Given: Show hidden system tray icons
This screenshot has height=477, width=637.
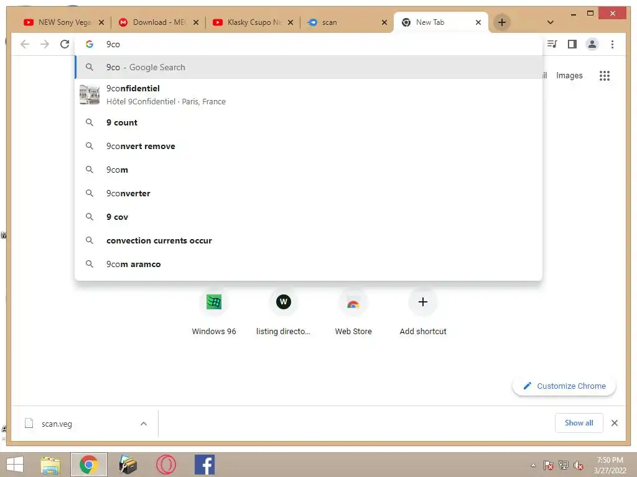Looking at the screenshot, I should (533, 465).
